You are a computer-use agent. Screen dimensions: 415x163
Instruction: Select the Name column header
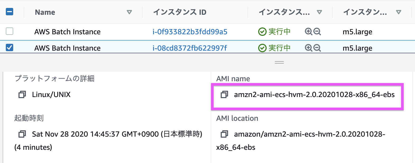(x=44, y=12)
